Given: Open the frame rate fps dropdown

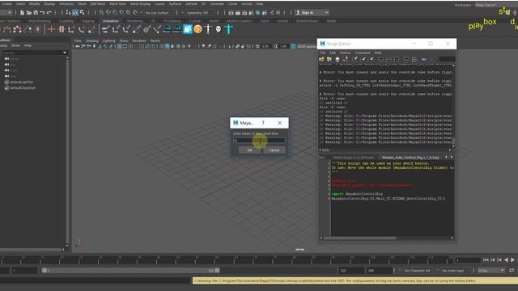Looking at the screenshot, I should [x=491, y=271].
